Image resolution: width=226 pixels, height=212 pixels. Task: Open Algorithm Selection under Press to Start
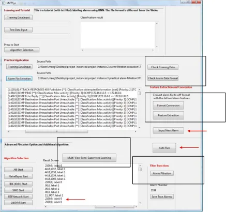[22, 50]
